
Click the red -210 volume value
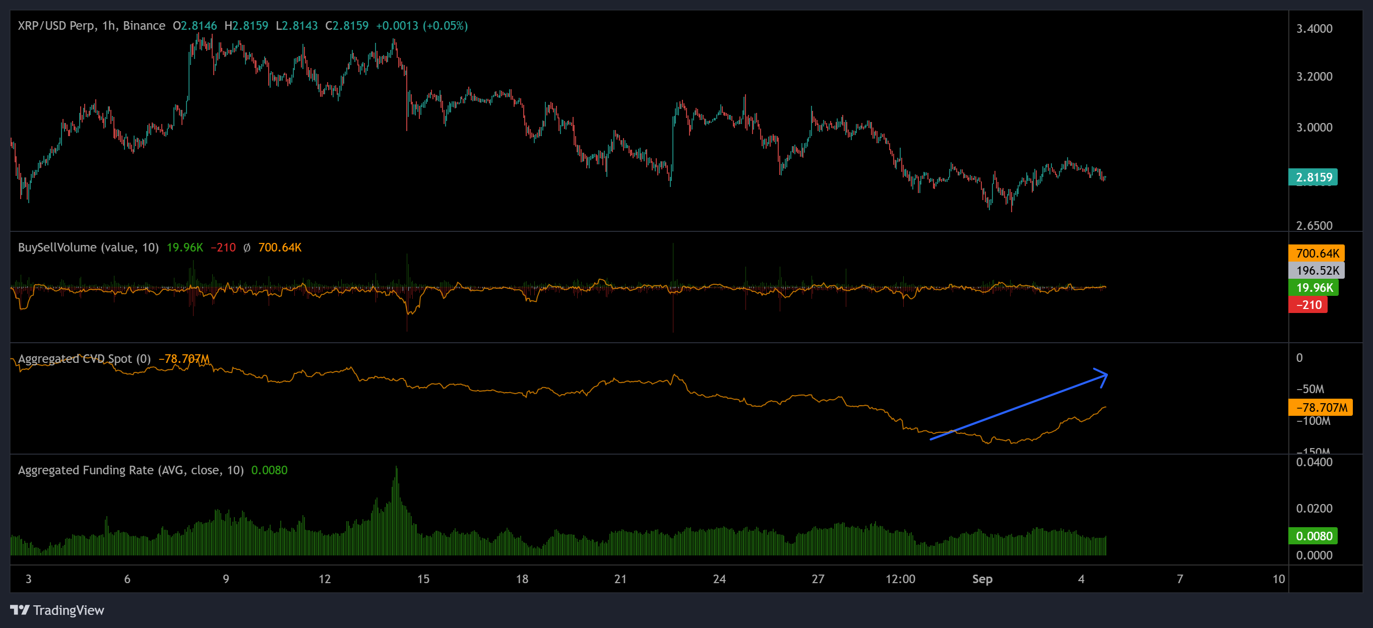tap(223, 247)
